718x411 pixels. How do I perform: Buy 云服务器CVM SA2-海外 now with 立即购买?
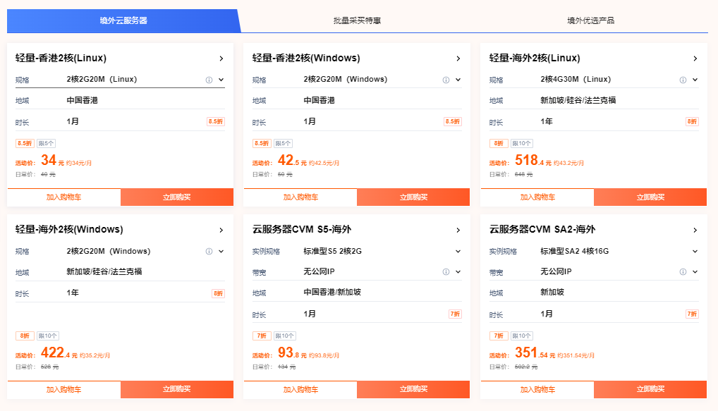click(650, 389)
